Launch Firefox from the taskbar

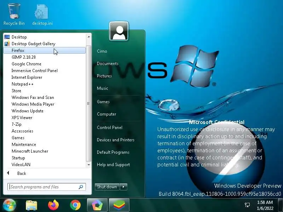coord(53,205)
